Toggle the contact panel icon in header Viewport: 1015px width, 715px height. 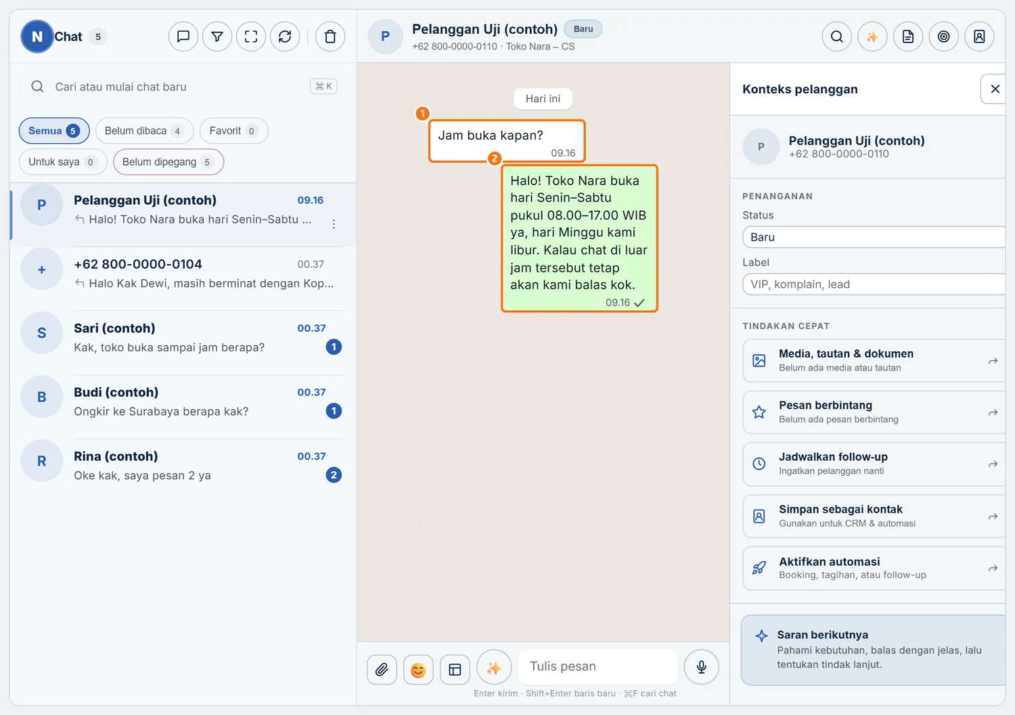(979, 36)
